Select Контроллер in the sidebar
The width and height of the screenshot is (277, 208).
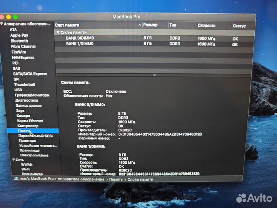(x=28, y=126)
